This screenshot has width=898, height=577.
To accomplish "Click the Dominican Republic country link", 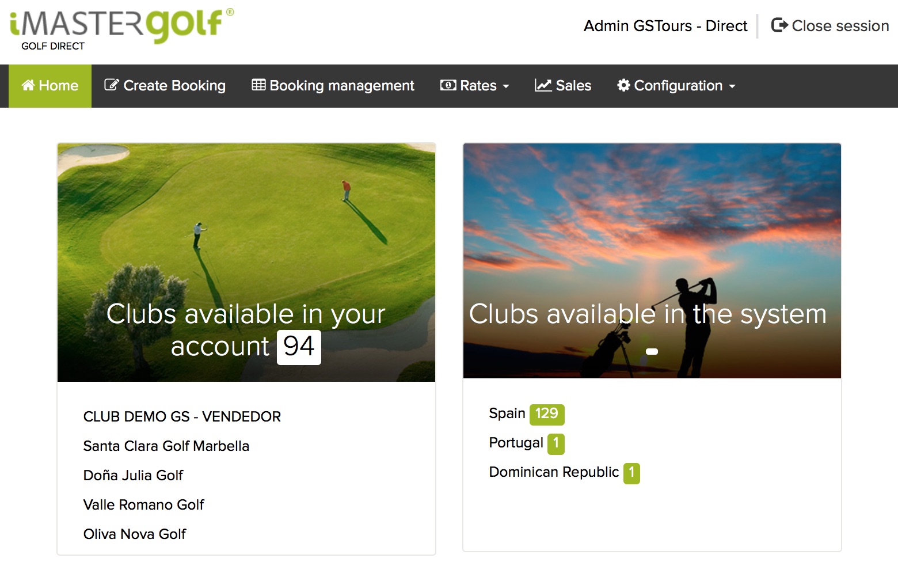I will pos(553,472).
